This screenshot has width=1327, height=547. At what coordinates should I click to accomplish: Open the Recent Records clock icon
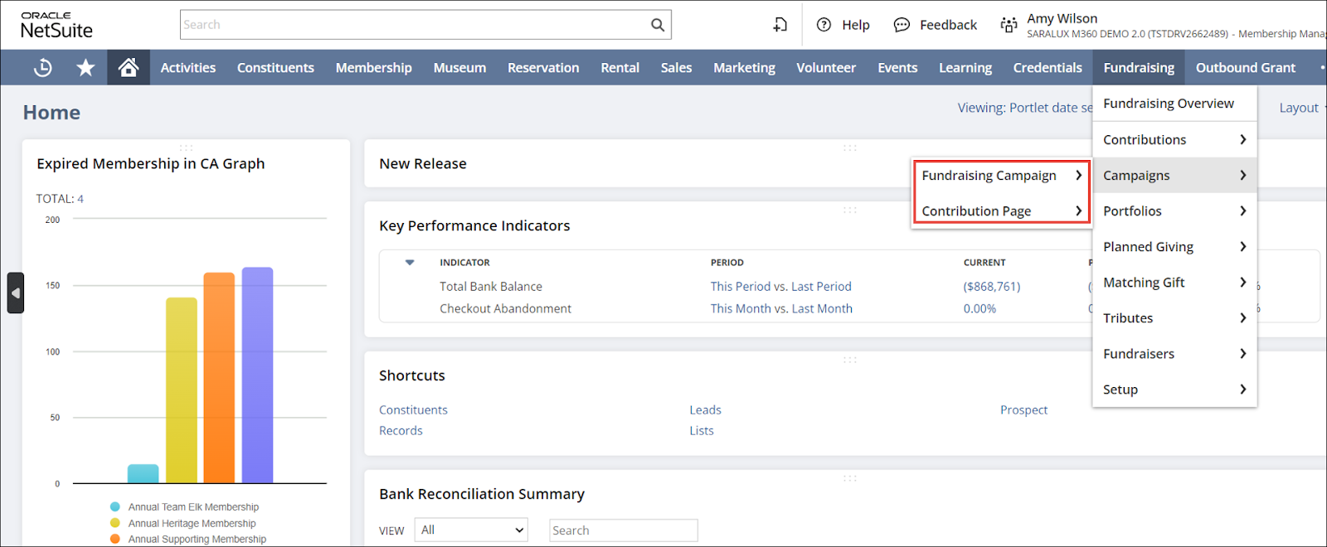pyautogui.click(x=43, y=68)
